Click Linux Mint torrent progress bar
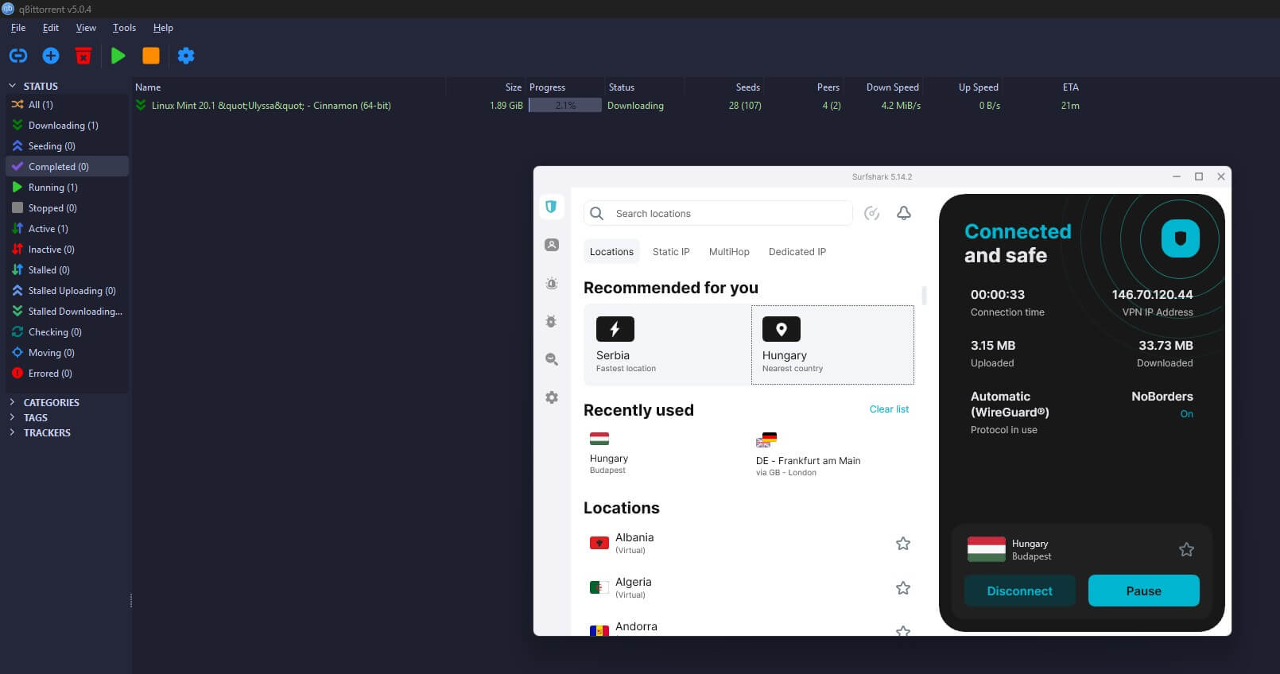 pos(565,106)
